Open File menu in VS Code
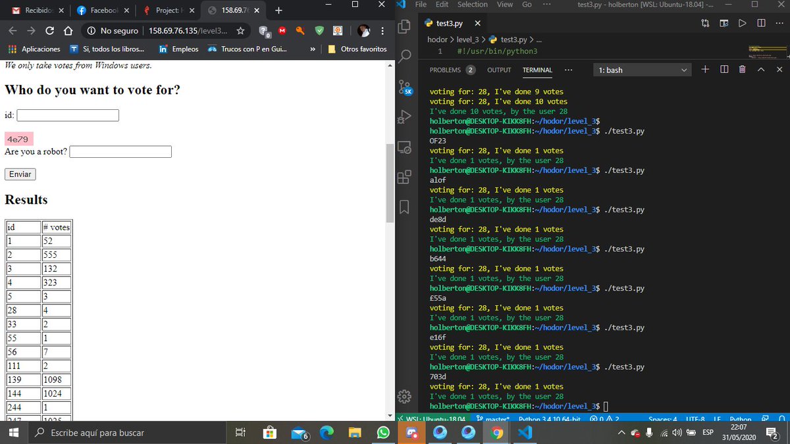 tap(421, 5)
